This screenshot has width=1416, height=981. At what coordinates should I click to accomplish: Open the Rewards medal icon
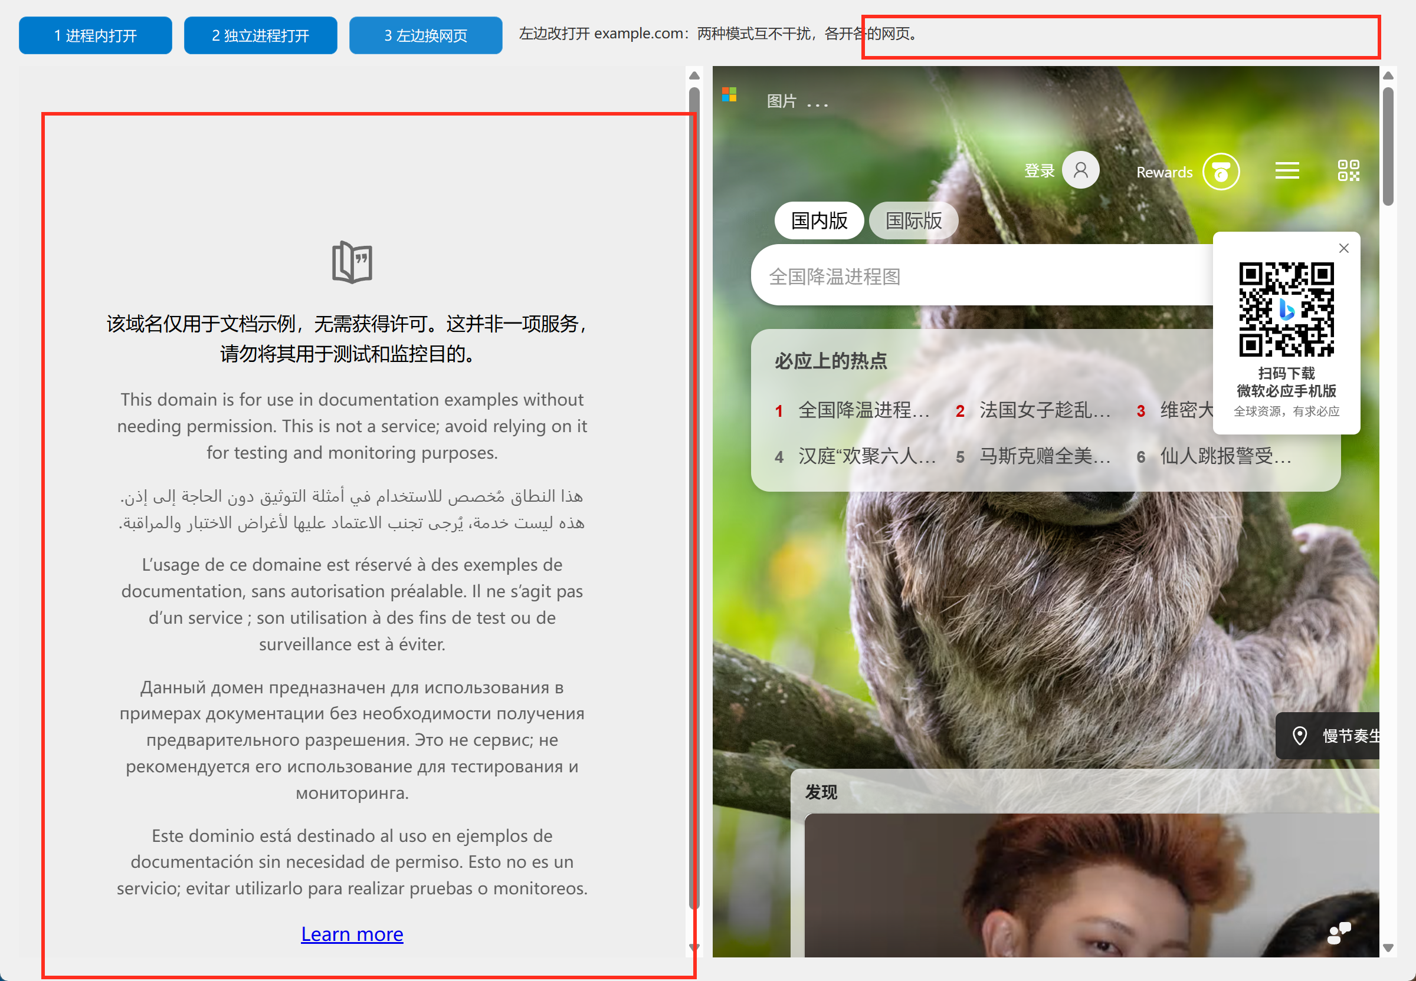click(x=1221, y=172)
